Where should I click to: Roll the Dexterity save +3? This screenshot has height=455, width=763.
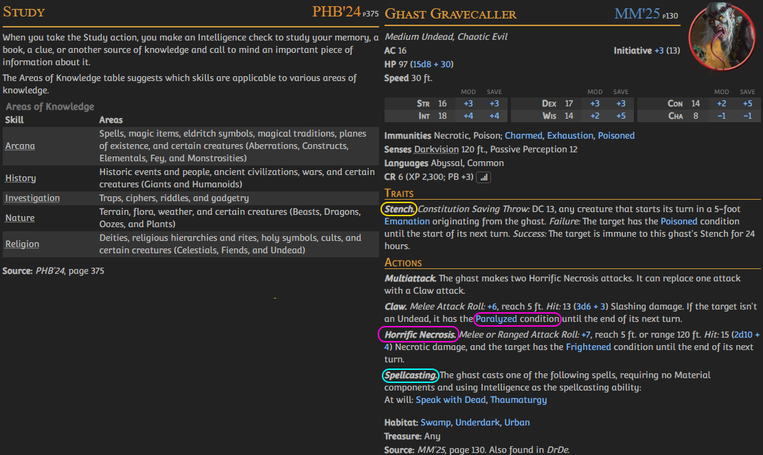[x=621, y=104]
